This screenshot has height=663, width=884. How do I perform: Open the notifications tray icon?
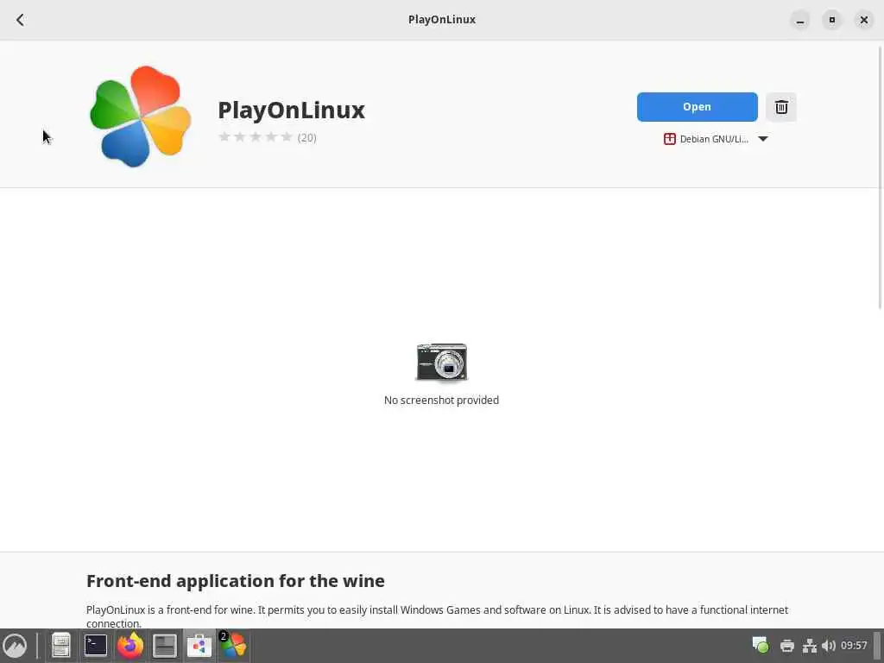pos(760,645)
